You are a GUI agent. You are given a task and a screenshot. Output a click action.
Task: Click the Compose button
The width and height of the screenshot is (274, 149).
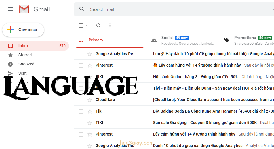pyautogui.click(x=23, y=30)
